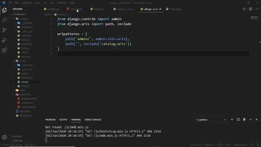The width and height of the screenshot is (261, 147).
Task: Click the VS Code logo icon
Action: coord(3,3)
